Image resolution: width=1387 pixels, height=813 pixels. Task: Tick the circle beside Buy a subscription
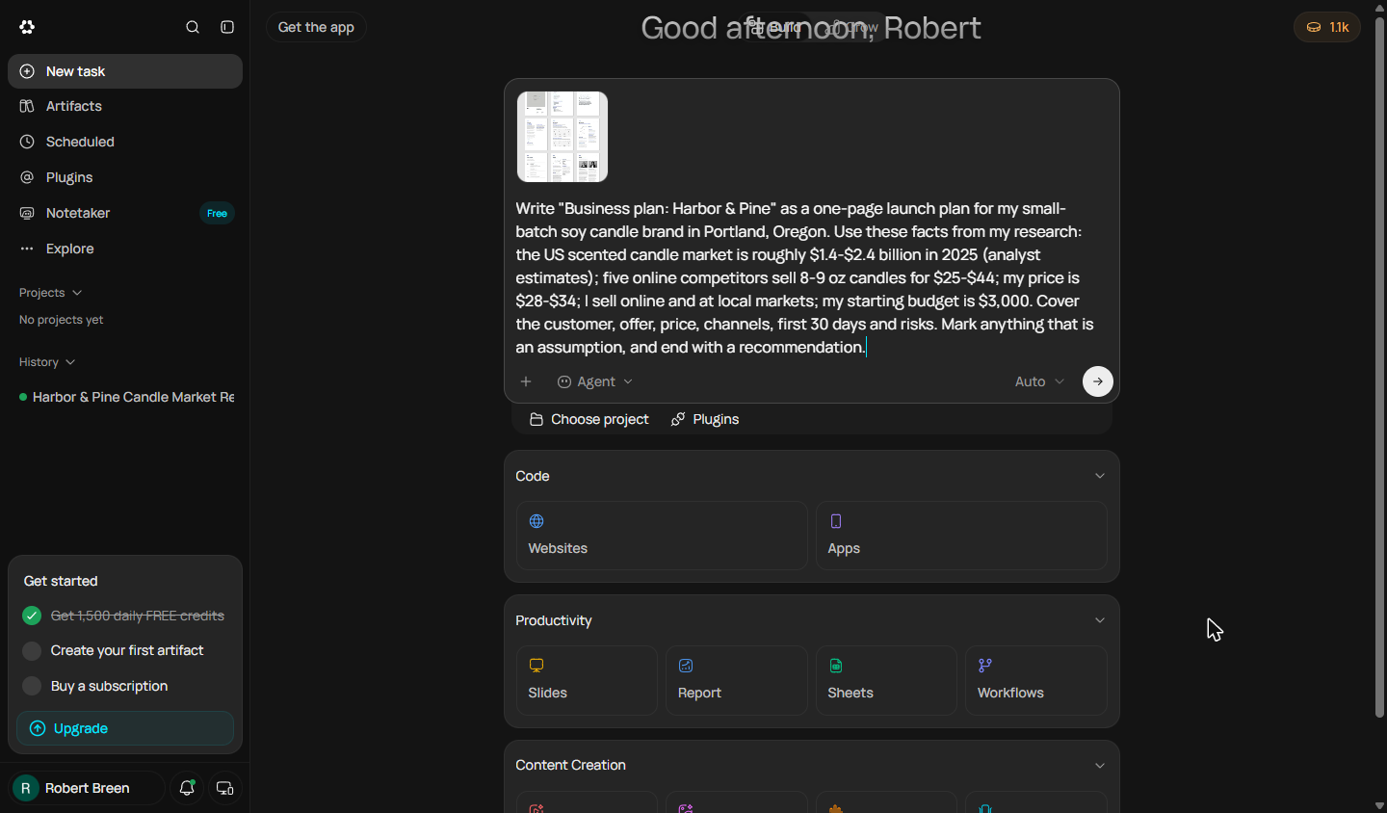click(x=32, y=686)
